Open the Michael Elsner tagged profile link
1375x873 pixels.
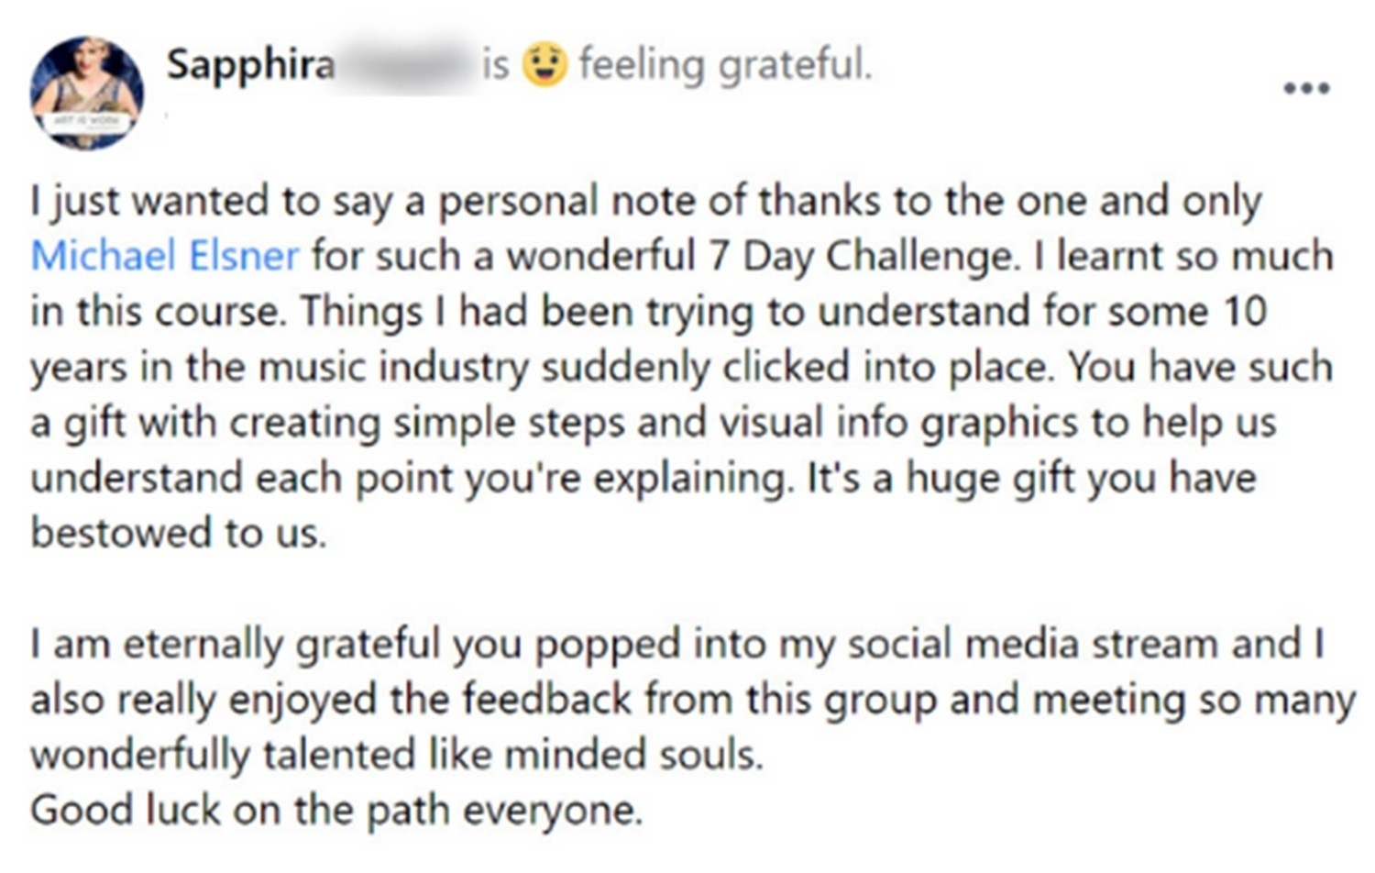click(x=165, y=256)
